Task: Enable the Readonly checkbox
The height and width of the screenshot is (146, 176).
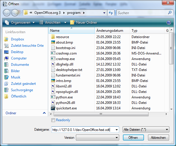Action: click(53, 120)
